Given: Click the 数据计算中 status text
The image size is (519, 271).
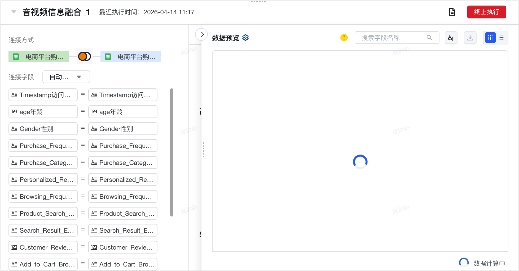Looking at the screenshot, I should tap(489, 263).
